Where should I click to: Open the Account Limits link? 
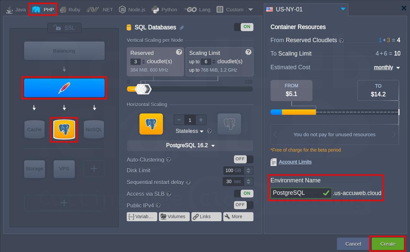(x=295, y=162)
